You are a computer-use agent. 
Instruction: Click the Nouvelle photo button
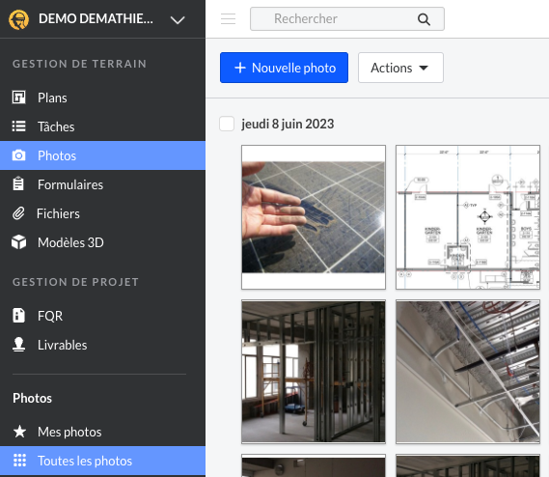[284, 68]
